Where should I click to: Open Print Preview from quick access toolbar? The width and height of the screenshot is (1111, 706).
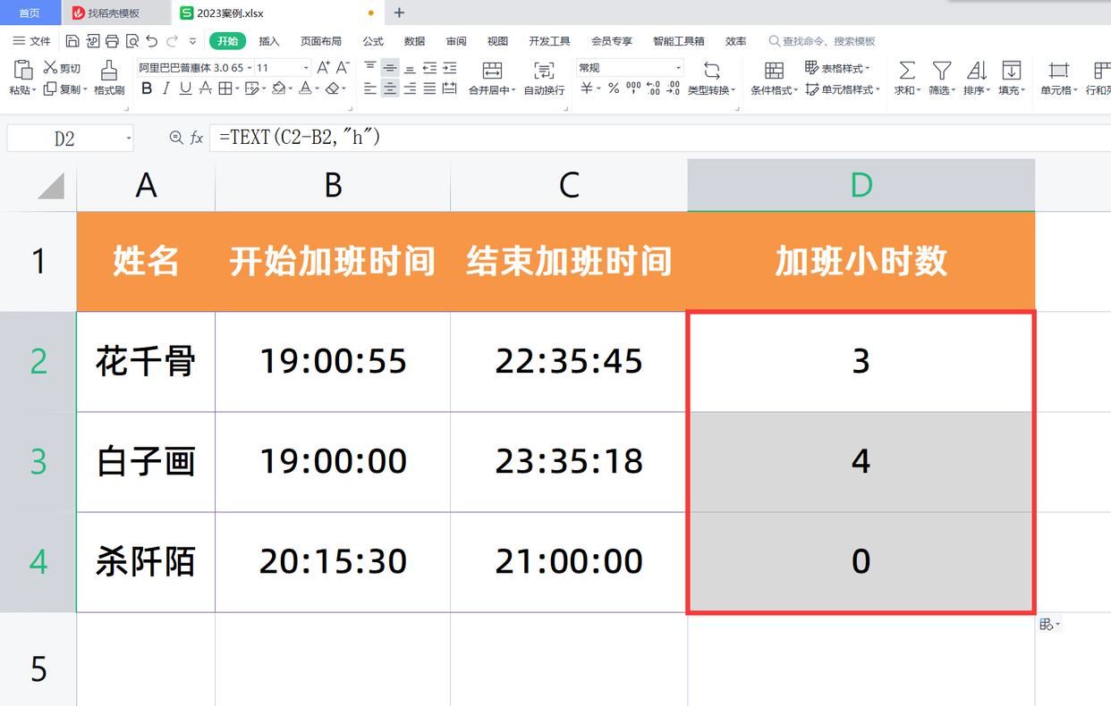click(132, 41)
